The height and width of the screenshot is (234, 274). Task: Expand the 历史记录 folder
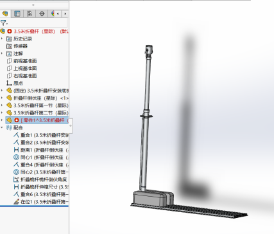(x=2, y=39)
